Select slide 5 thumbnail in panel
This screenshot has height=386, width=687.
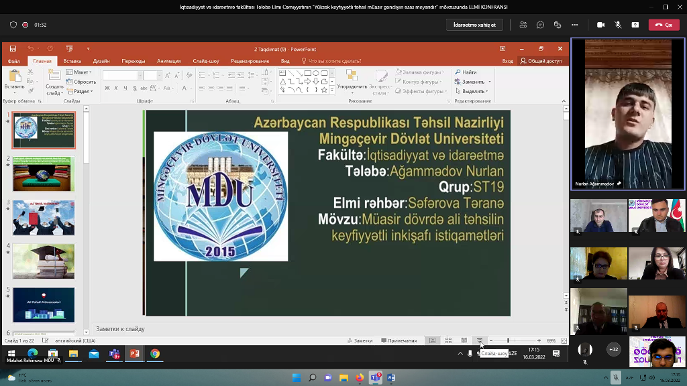click(44, 305)
